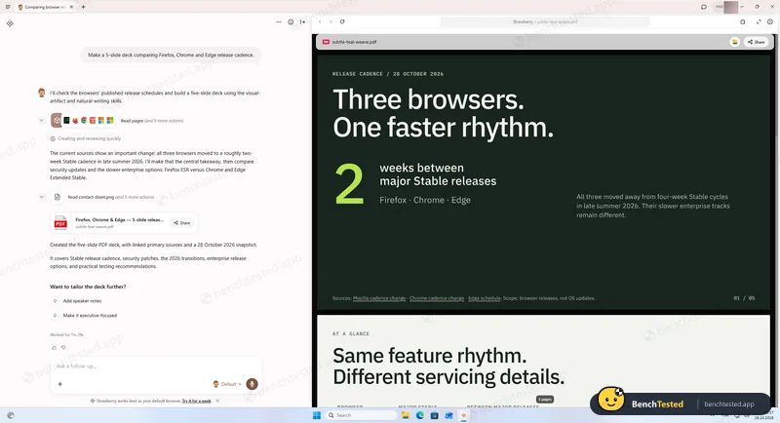Click the 'Creating and reviewing quickly' status

click(x=86, y=138)
